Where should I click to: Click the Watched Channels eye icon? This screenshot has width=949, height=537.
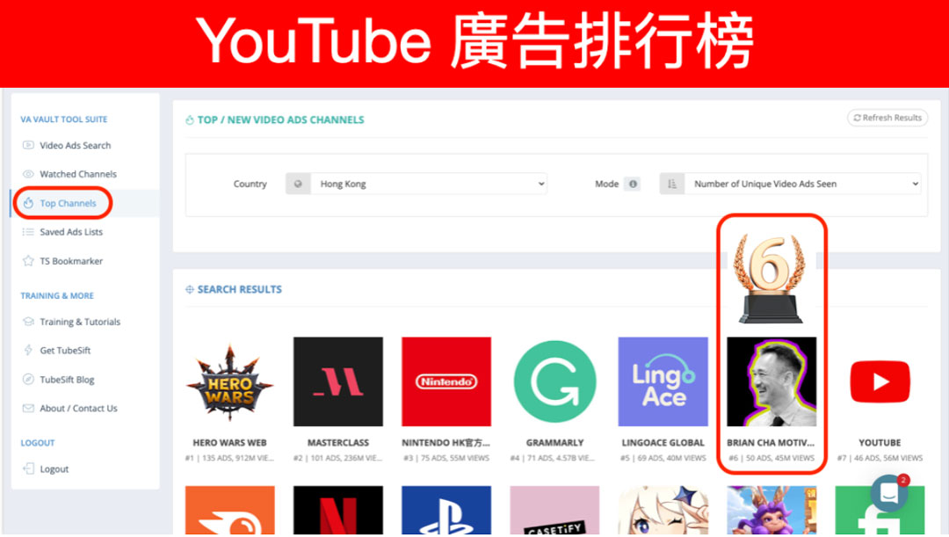(x=28, y=174)
